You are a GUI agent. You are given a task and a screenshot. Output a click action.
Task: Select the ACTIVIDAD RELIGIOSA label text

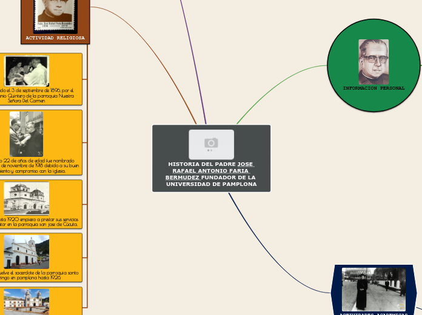(x=55, y=38)
